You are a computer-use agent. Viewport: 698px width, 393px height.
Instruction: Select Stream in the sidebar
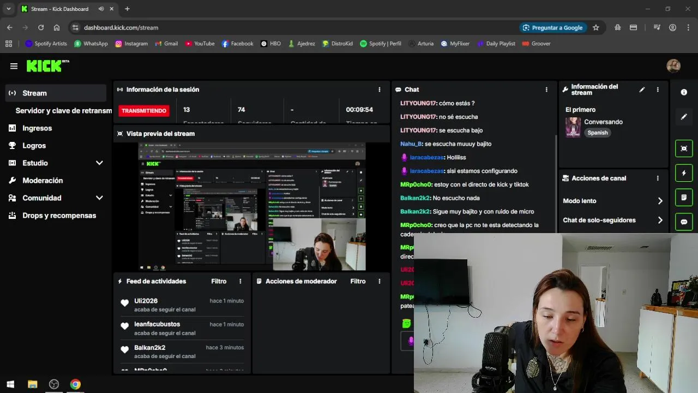point(56,93)
